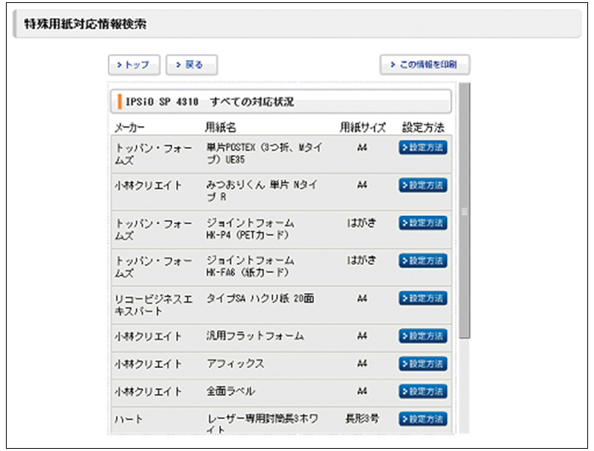The width and height of the screenshot is (594, 451).
Task: Print this info via この情報を印刷
Action: point(425,65)
